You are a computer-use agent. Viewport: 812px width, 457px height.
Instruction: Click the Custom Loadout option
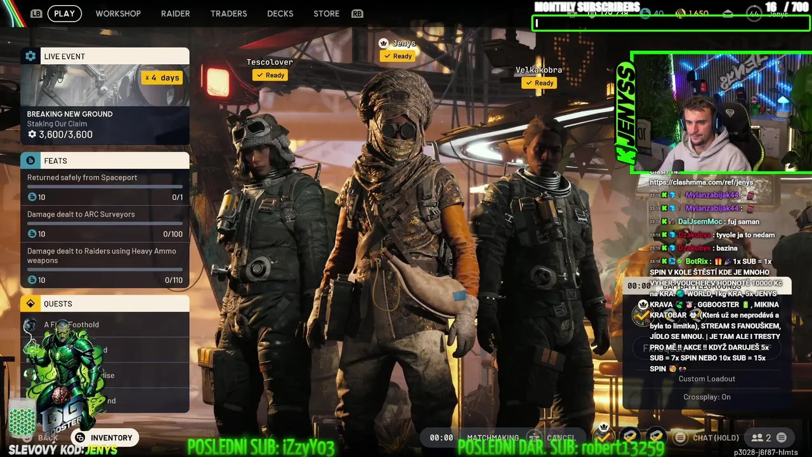[707, 379]
